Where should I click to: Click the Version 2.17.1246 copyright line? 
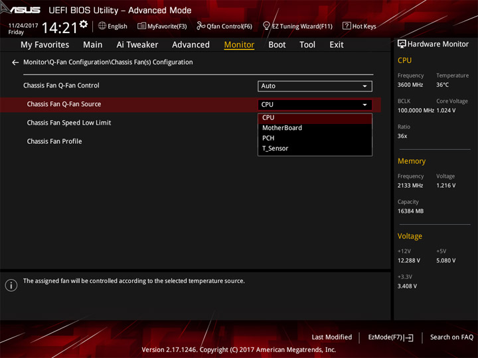click(x=239, y=350)
